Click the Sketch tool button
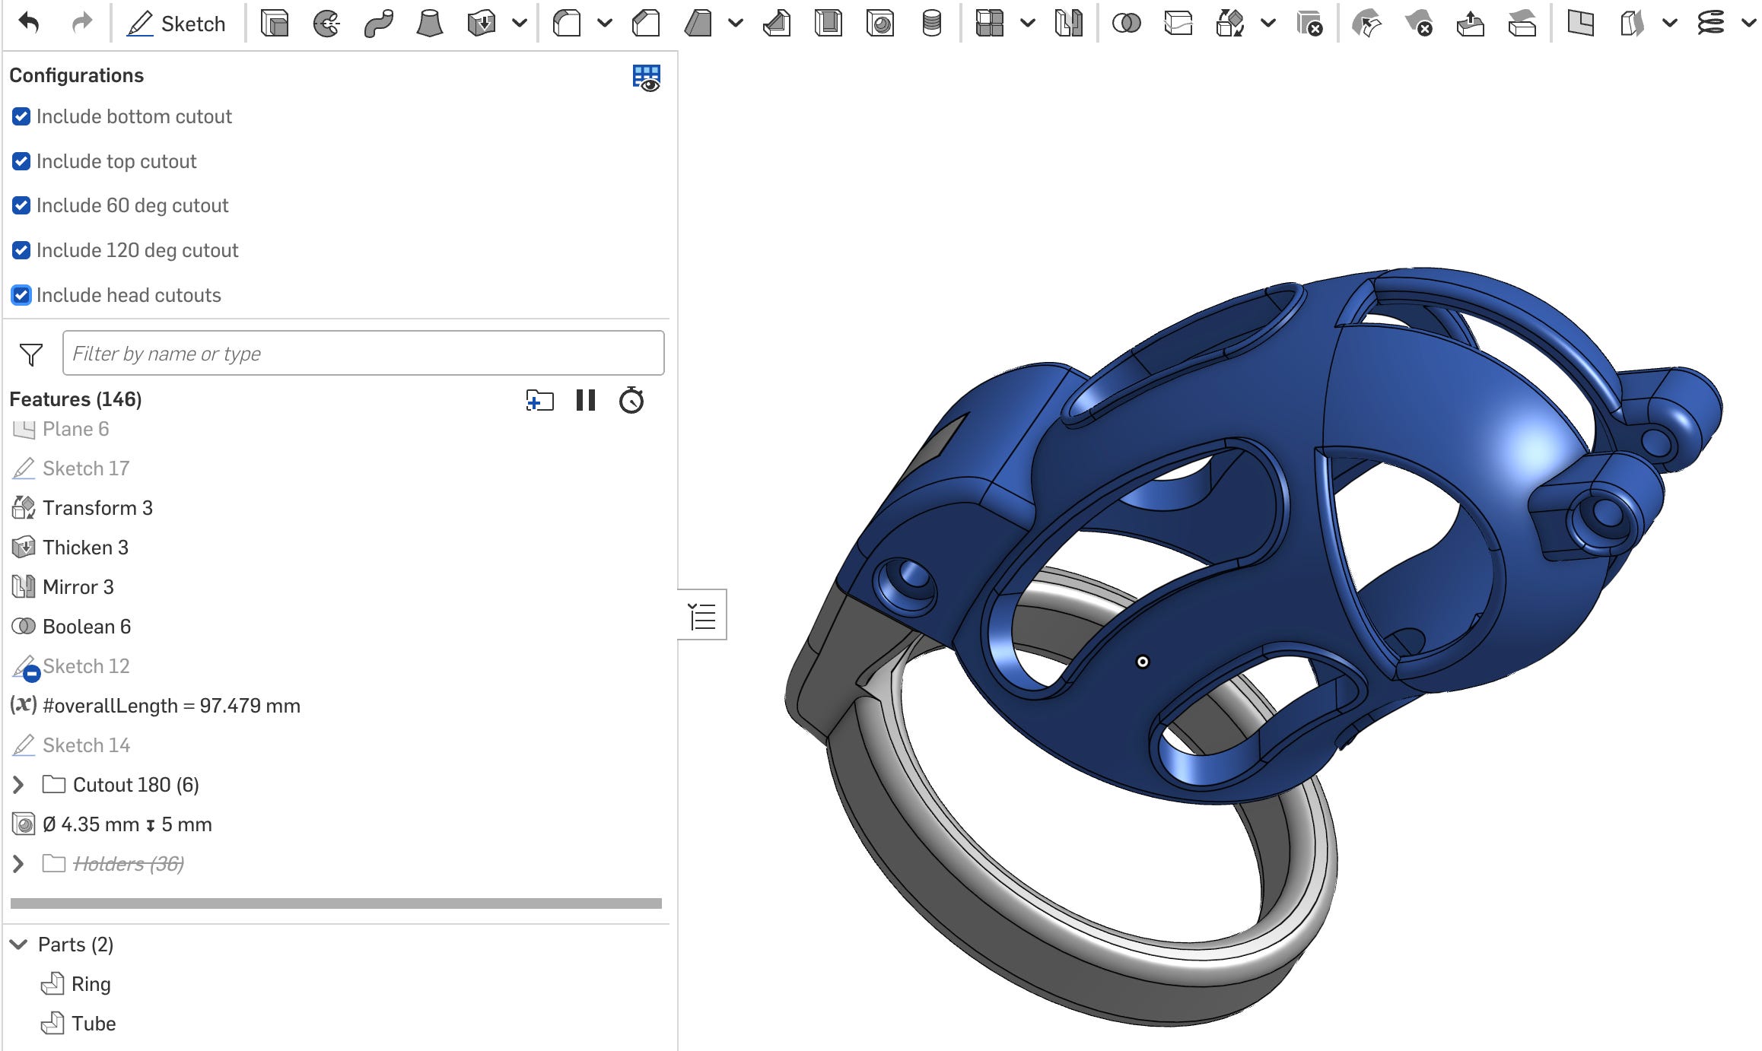The height and width of the screenshot is (1051, 1762). [x=177, y=24]
